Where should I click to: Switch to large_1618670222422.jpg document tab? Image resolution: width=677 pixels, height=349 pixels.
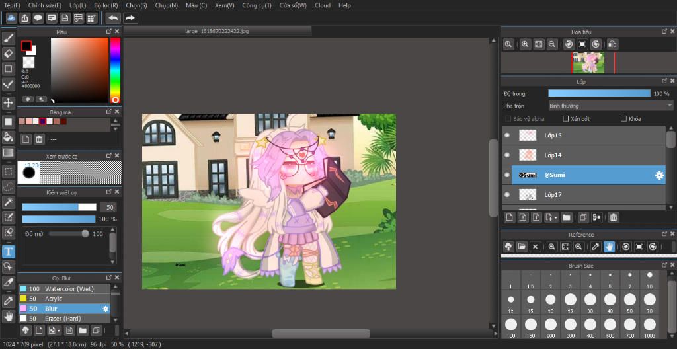217,31
